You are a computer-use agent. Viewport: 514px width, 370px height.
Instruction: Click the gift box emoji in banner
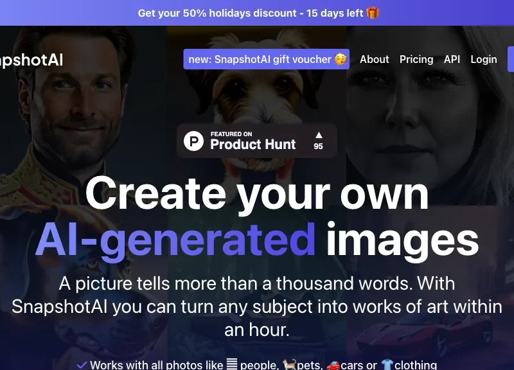click(373, 13)
